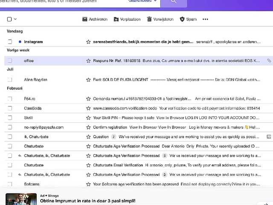Click the Spam label text
The width and height of the screenshot is (273, 205).
pos(192,19)
